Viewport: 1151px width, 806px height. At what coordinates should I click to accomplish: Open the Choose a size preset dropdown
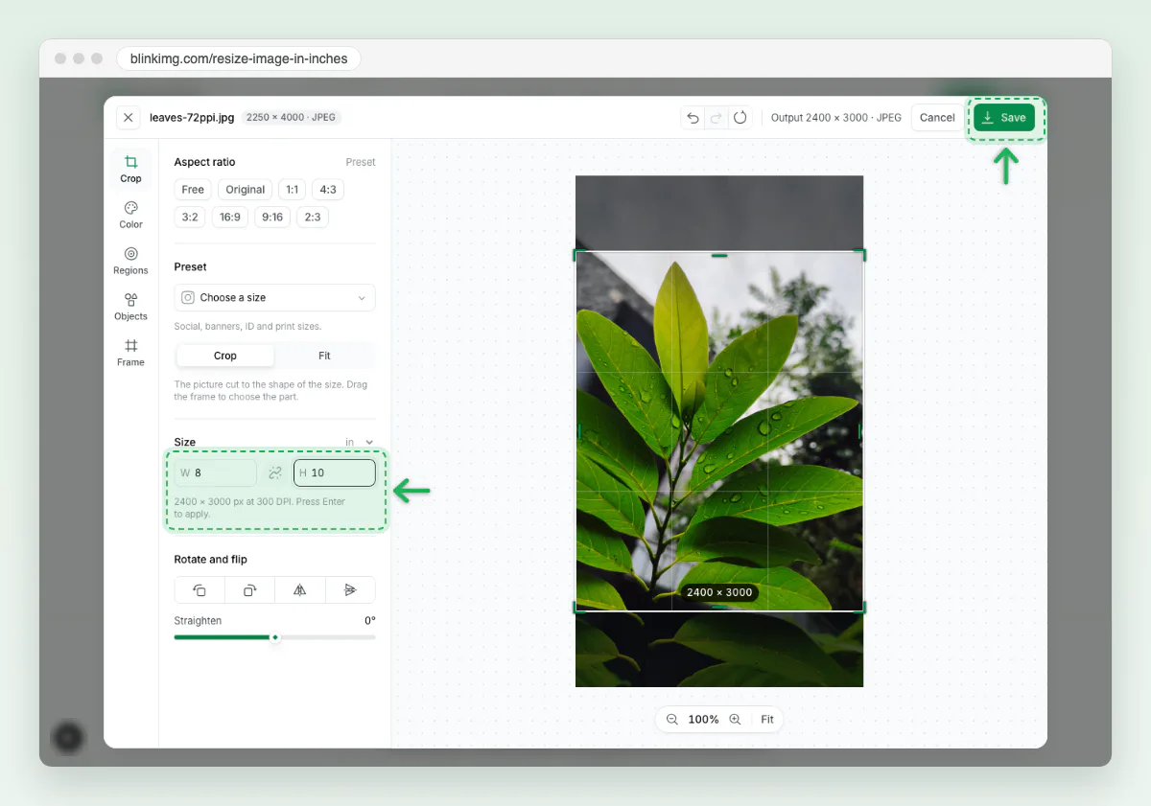(x=274, y=298)
